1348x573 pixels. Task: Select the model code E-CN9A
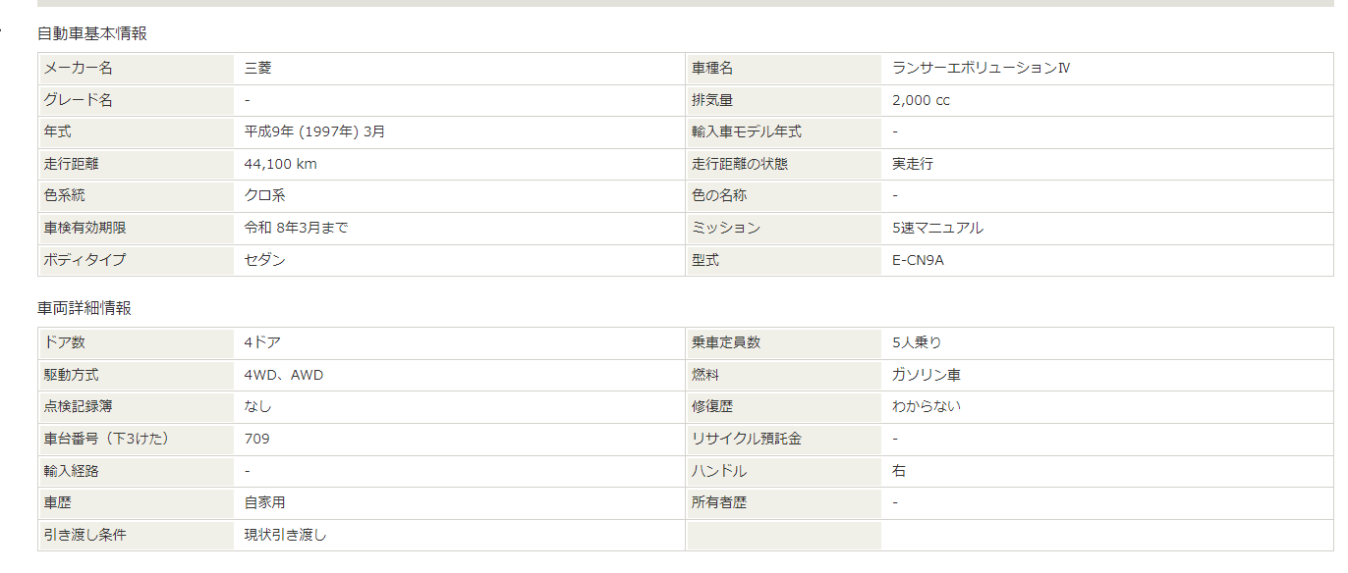tap(918, 260)
